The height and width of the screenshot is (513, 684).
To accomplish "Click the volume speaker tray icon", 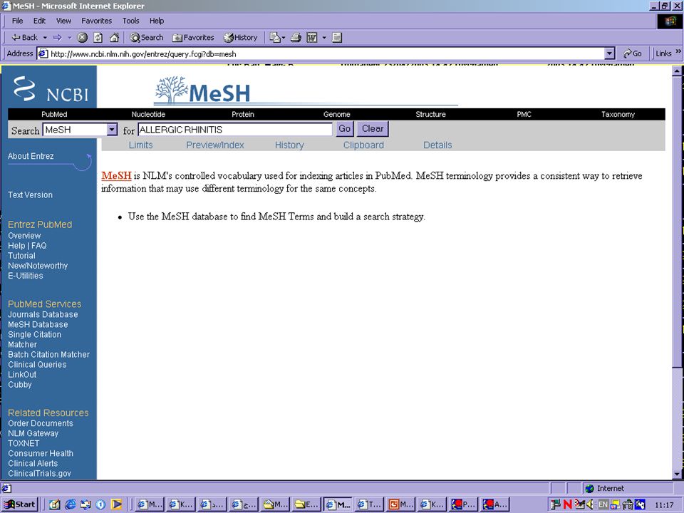I will pyautogui.click(x=590, y=504).
